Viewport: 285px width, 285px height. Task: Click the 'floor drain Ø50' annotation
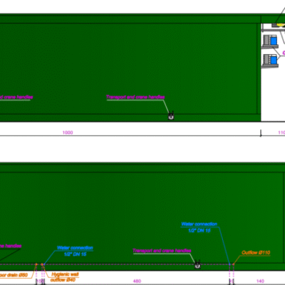(x=14, y=275)
